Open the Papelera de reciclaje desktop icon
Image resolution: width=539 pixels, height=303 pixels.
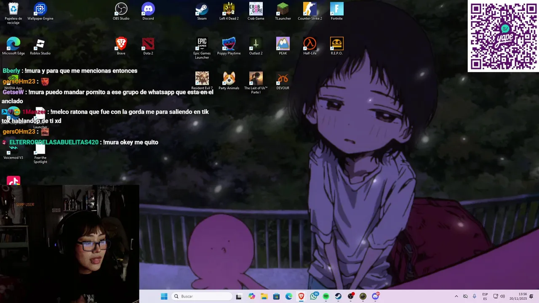[13, 13]
